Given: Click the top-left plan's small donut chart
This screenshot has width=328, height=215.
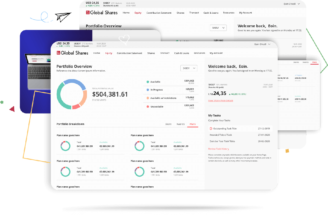Looking at the screenshot, I should click(x=65, y=146).
